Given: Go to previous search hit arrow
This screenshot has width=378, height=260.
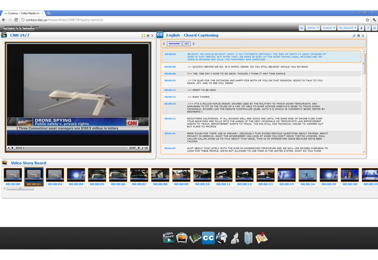Looking at the screenshot, I should [x=163, y=44].
